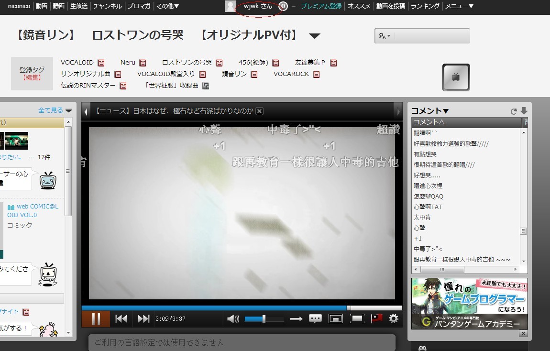Click the video seek bar handle
The width and height of the screenshot is (550, 351).
tap(348, 308)
